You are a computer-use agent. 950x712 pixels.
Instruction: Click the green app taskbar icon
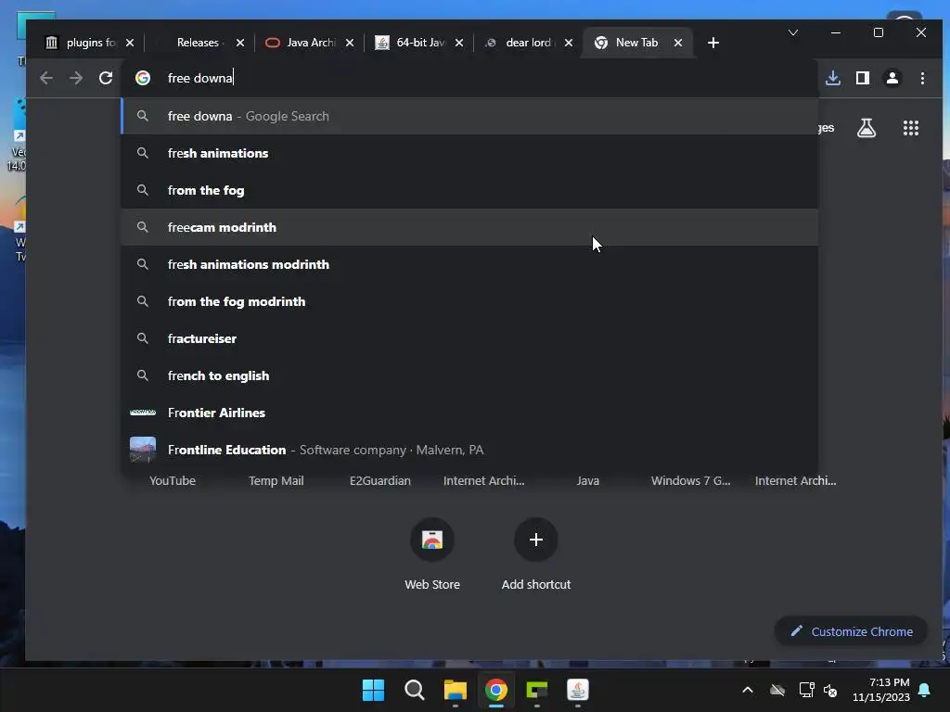coord(537,690)
